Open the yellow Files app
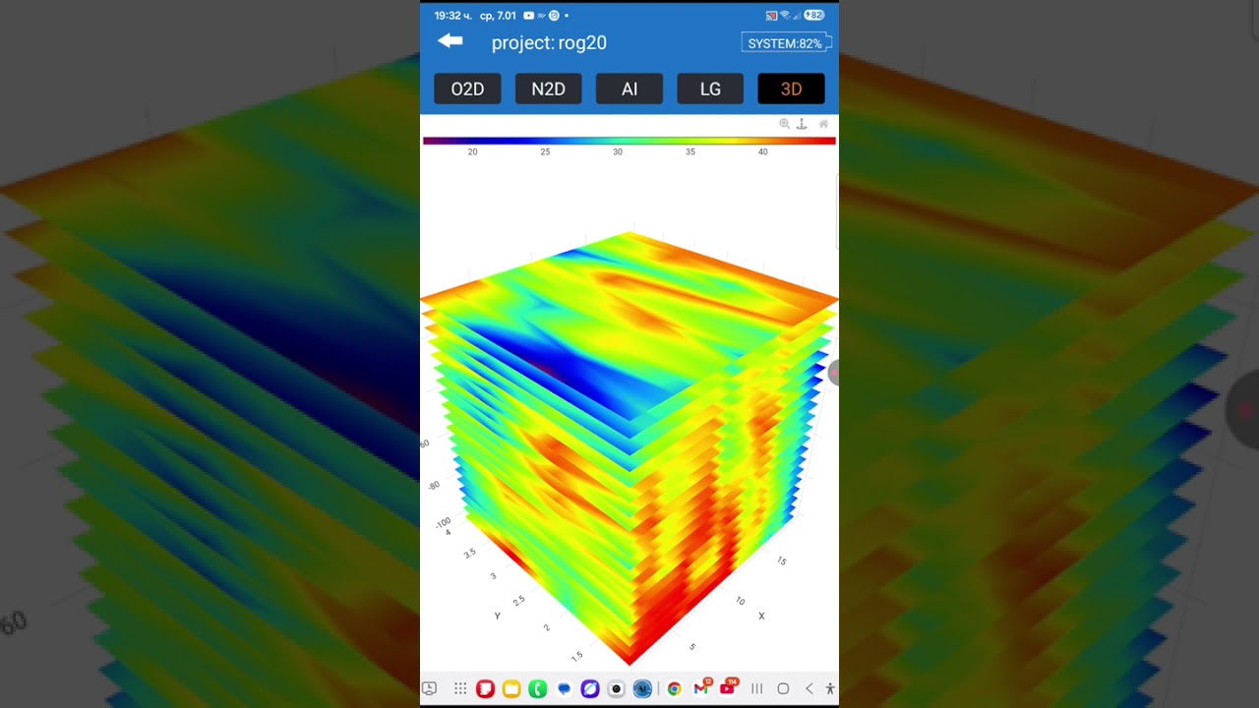The image size is (1259, 708). pos(511,689)
